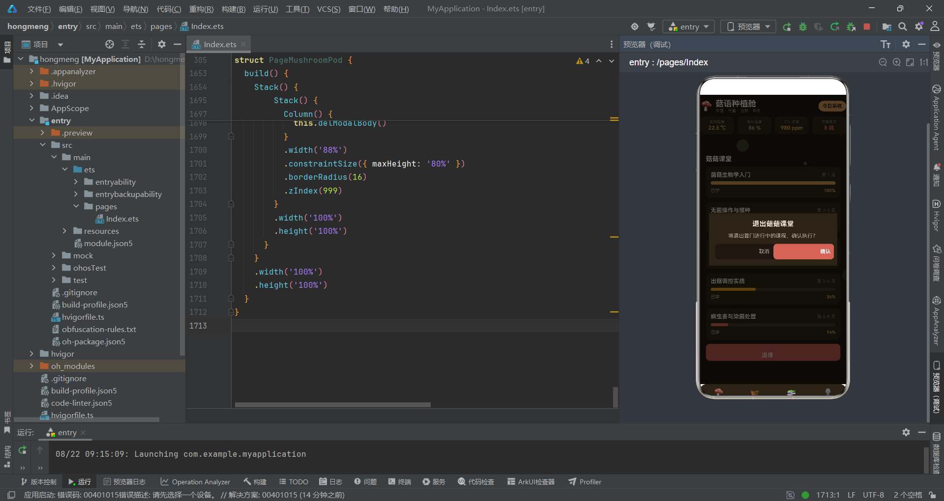
Task: Stop the running app with red square
Action: (x=867, y=27)
